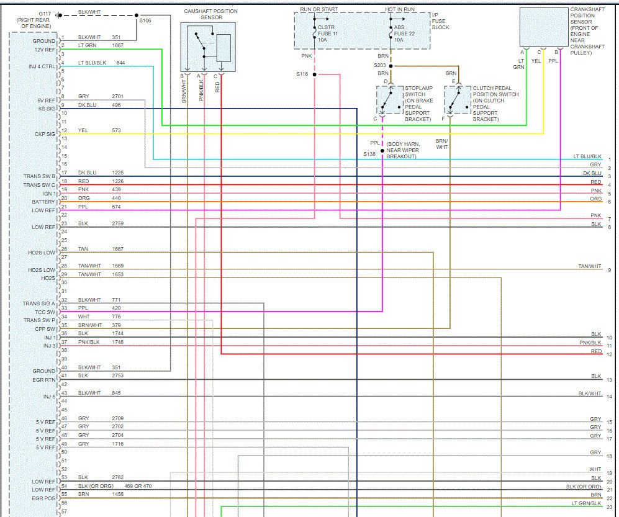Click the '469 OR 470' wire number
This screenshot has width=619, height=517.
click(138, 486)
